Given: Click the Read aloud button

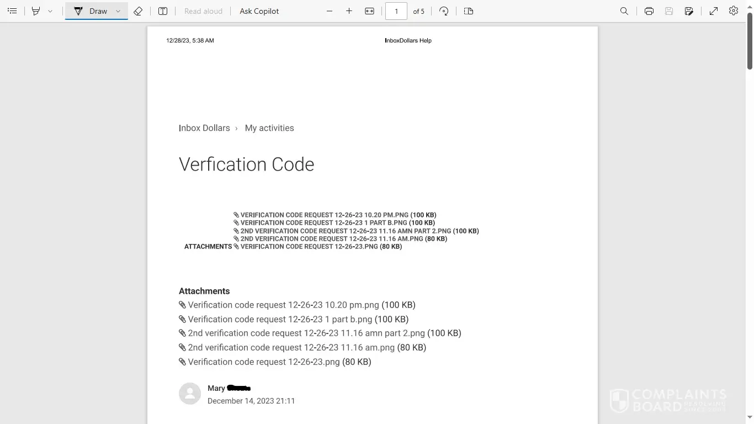Looking at the screenshot, I should point(203,11).
